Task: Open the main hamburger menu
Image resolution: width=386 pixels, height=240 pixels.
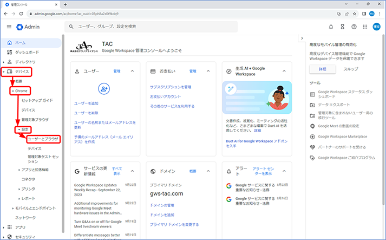Action: (x=9, y=27)
